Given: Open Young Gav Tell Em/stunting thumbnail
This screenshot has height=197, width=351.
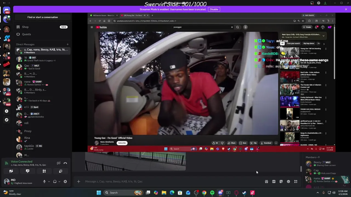Looking at the screenshot, I should tap(290, 53).
